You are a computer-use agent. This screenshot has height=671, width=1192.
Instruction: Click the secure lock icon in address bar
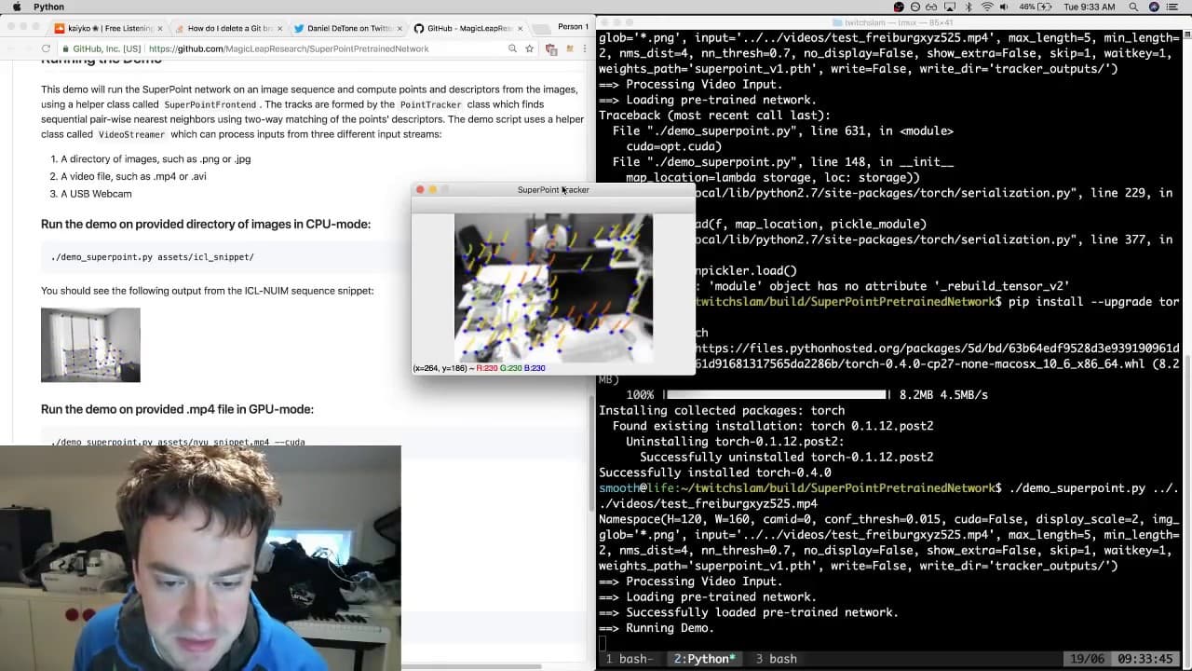[x=65, y=48]
